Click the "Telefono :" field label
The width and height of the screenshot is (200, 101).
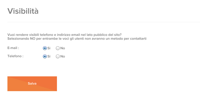(x=15, y=56)
